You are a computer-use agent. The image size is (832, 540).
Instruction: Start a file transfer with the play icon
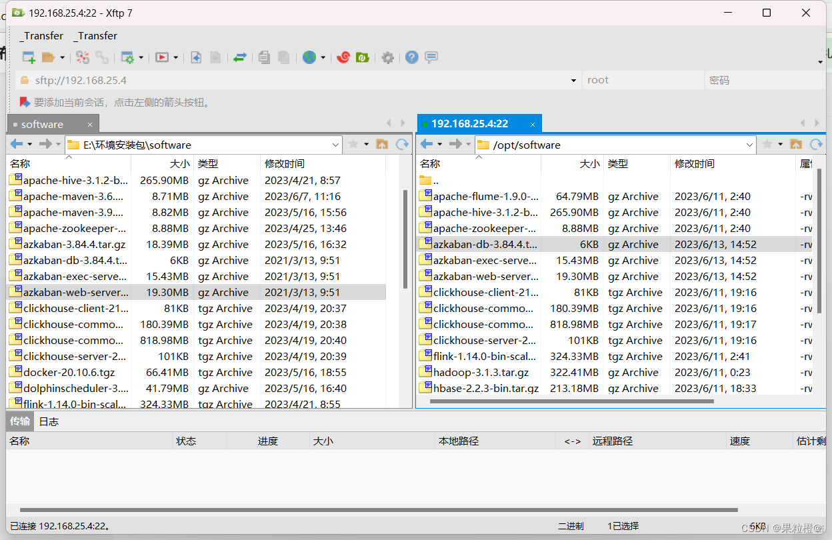[x=161, y=57]
